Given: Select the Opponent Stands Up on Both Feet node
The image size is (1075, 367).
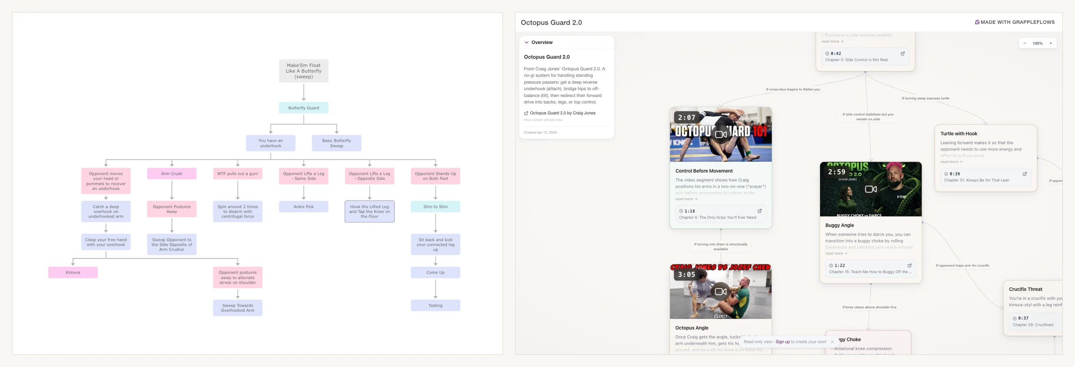Looking at the screenshot, I should pos(435,176).
